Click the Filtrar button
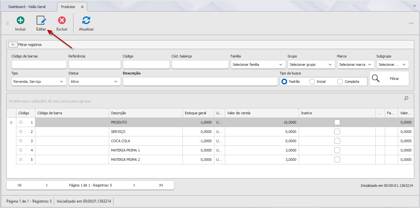Viewport: 420px width, 208px height. click(389, 79)
